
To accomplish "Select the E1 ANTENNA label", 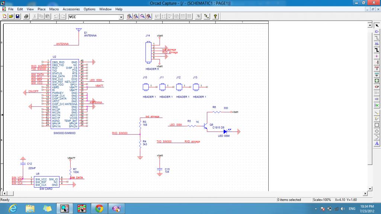I will 90,34.
